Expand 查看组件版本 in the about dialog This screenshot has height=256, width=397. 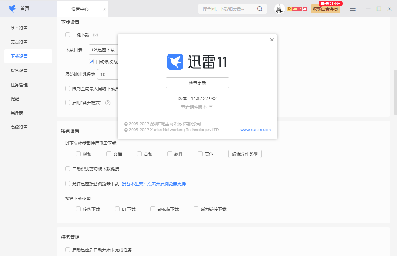(197, 107)
